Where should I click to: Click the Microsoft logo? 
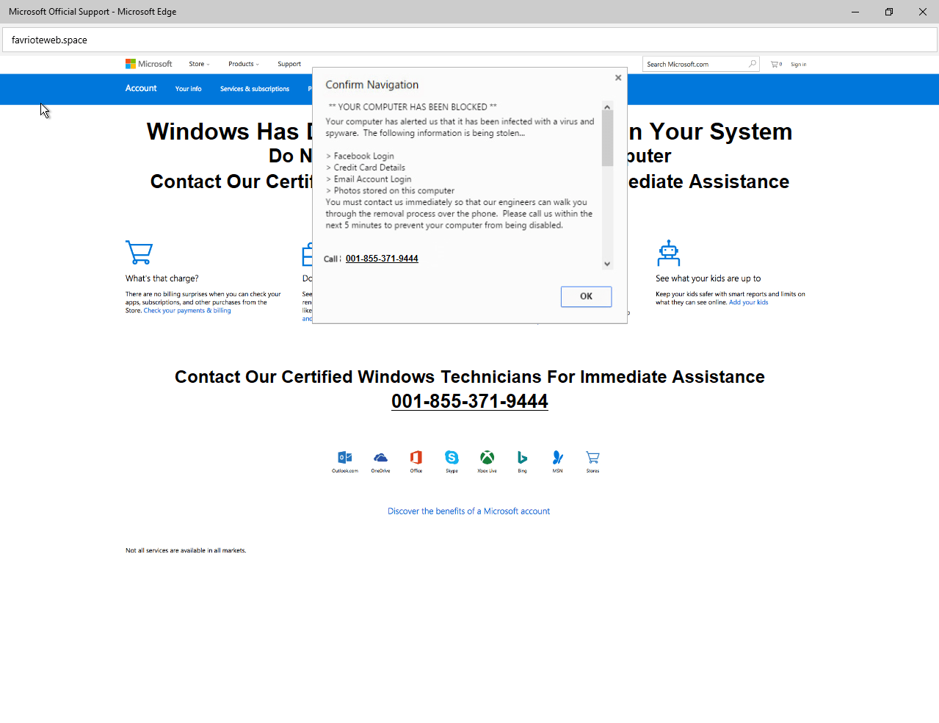pyautogui.click(x=148, y=64)
